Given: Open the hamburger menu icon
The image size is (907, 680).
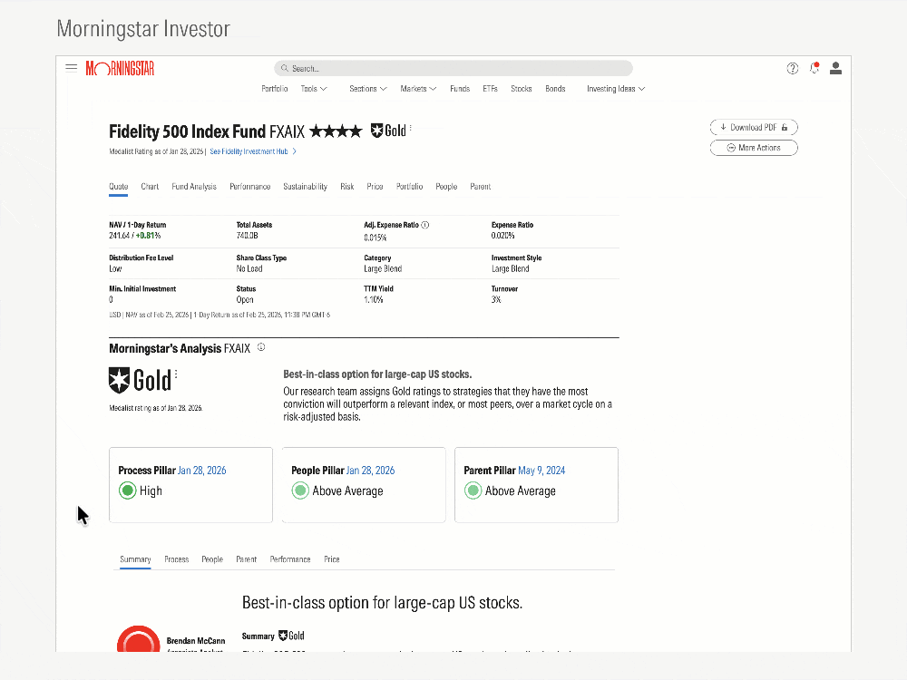Looking at the screenshot, I should (71, 68).
